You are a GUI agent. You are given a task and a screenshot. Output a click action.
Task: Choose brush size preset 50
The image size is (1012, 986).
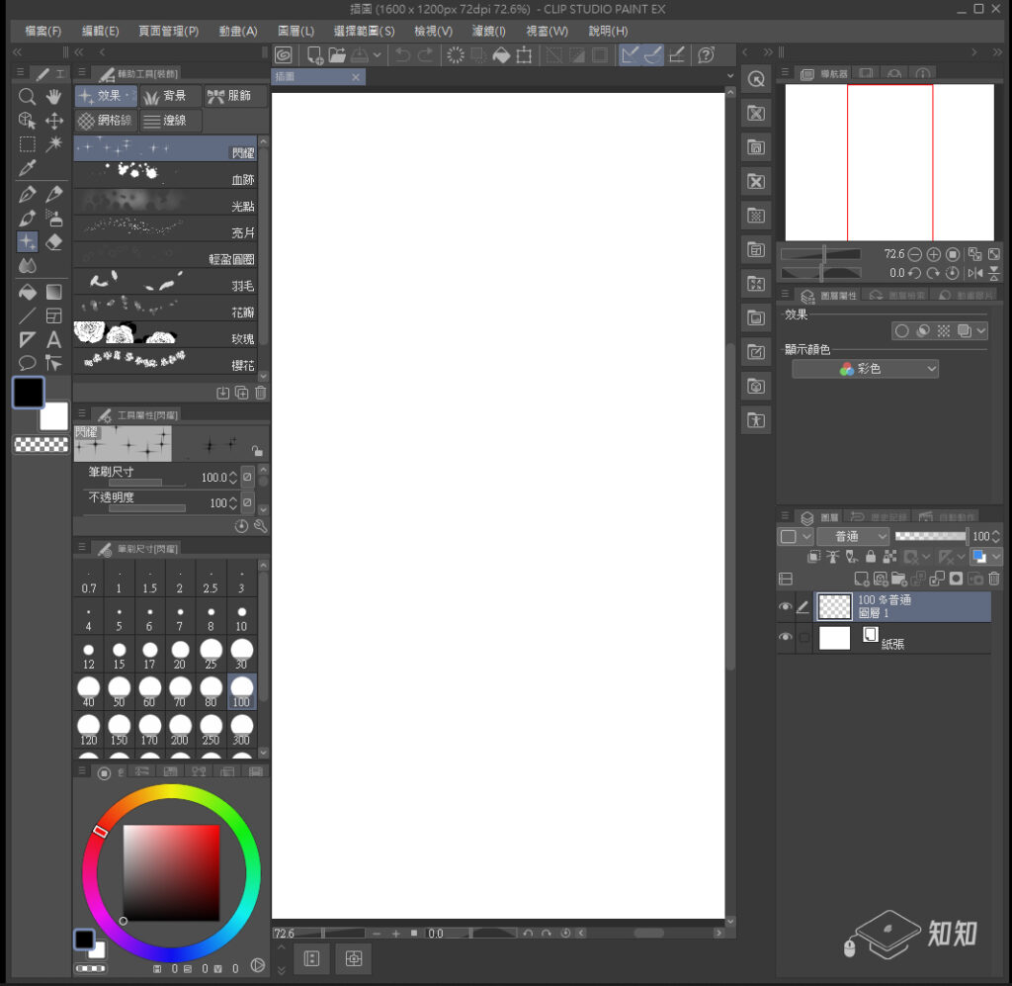(120, 692)
